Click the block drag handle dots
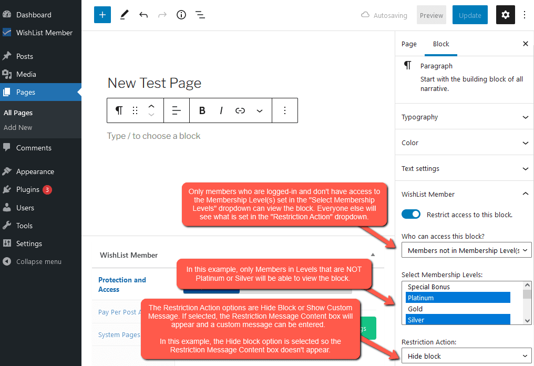Screen dimensions: 534x366 click(135, 110)
